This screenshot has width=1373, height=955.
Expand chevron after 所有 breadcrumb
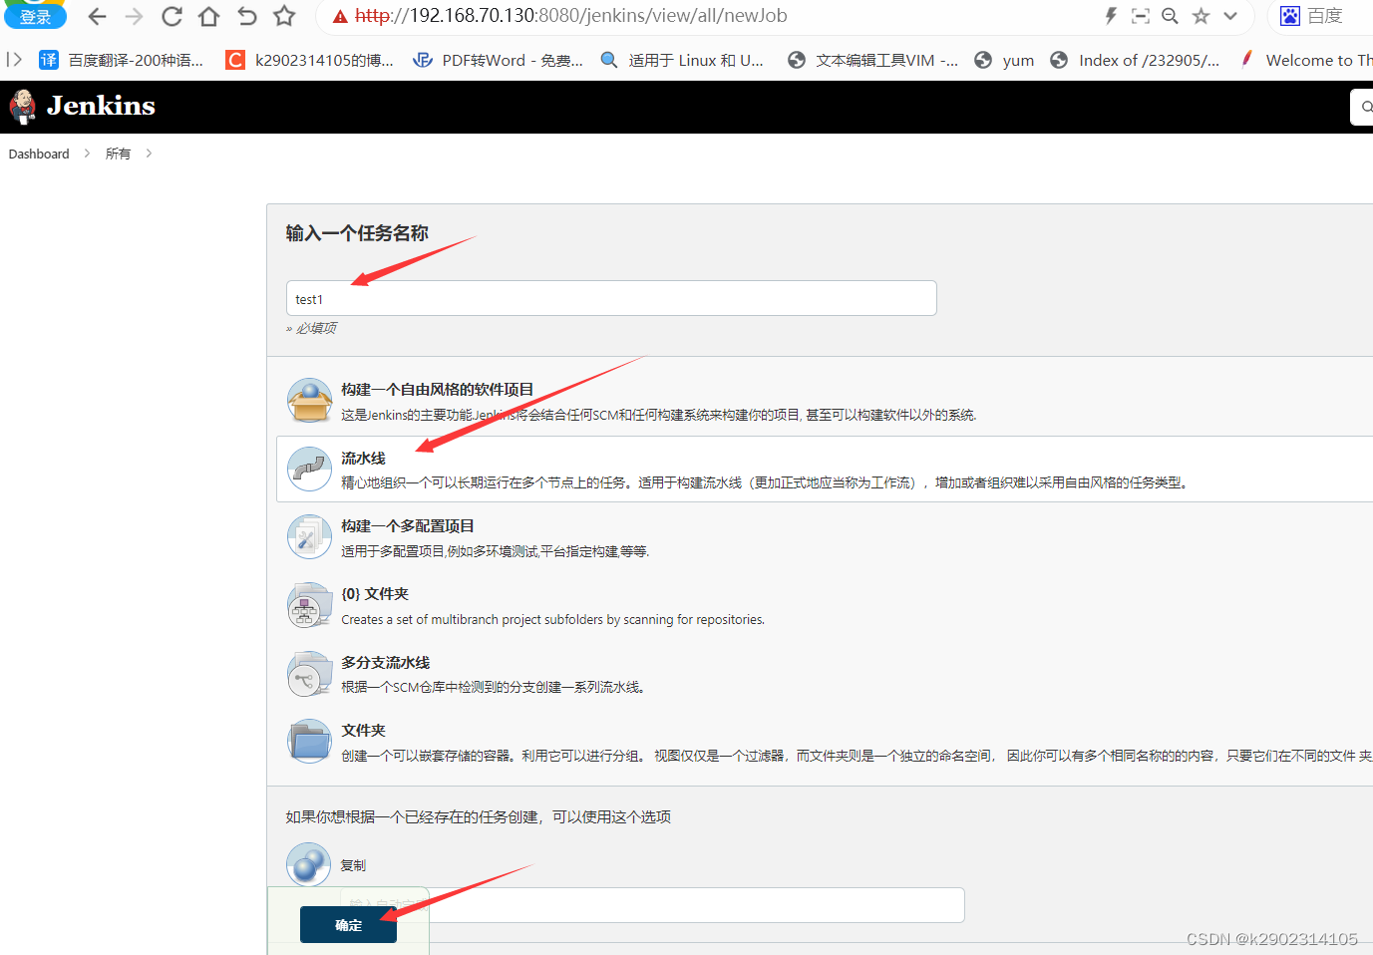[149, 154]
